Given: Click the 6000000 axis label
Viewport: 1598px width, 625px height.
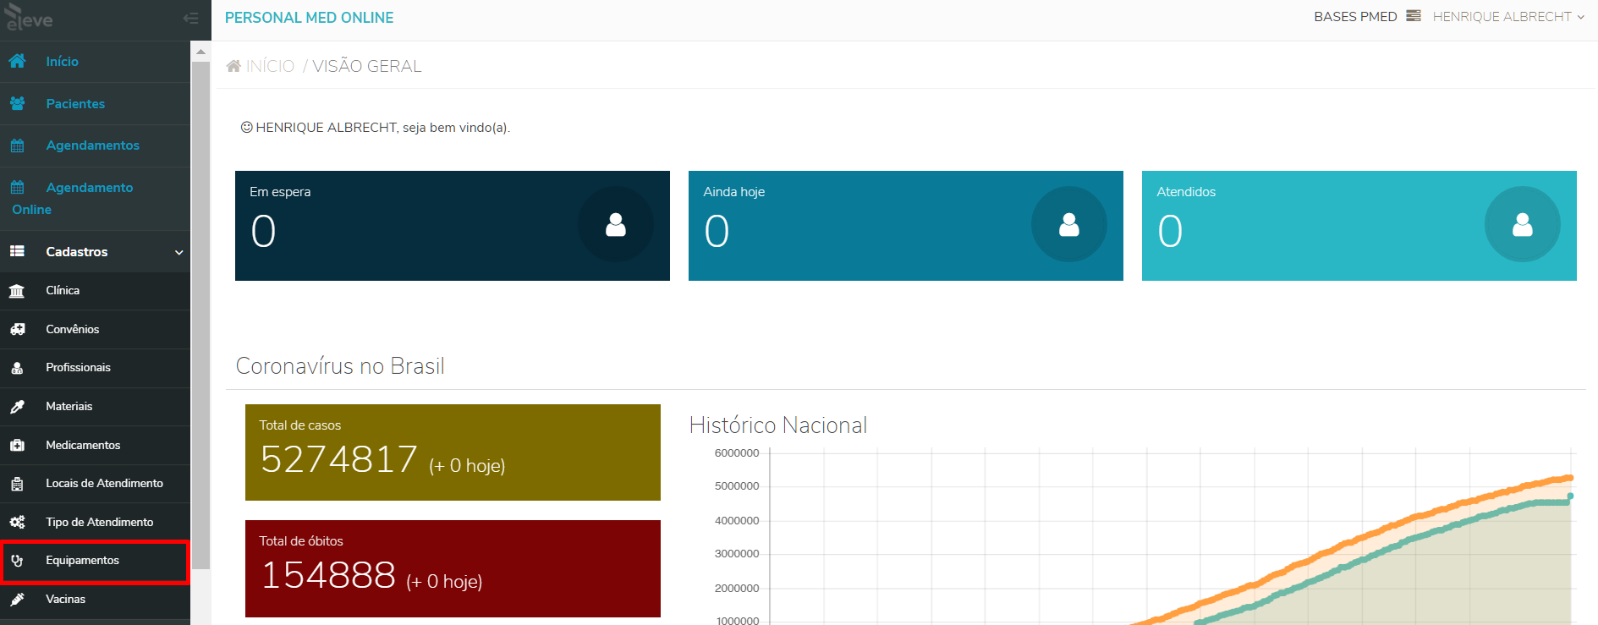Looking at the screenshot, I should coord(737,453).
